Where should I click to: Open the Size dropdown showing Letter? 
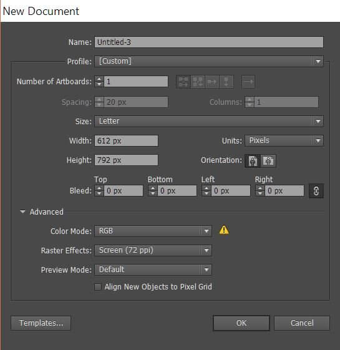[x=209, y=121]
